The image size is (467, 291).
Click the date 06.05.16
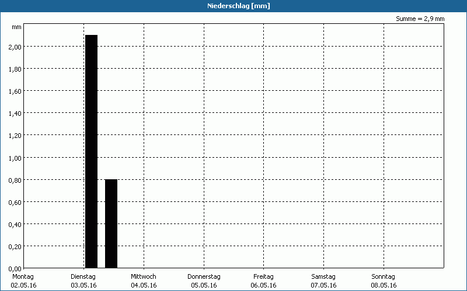pyautogui.click(x=264, y=285)
